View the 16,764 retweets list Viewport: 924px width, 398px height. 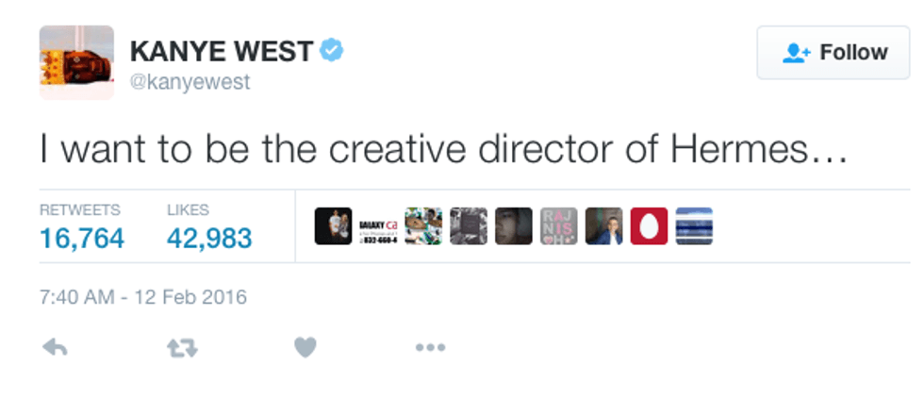(81, 239)
